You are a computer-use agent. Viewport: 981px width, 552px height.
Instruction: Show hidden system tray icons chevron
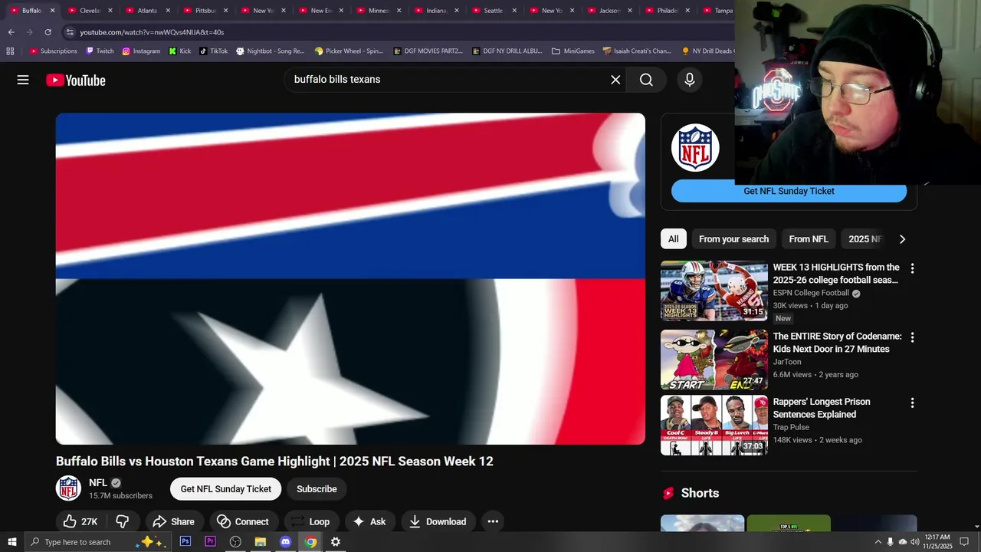click(x=878, y=541)
